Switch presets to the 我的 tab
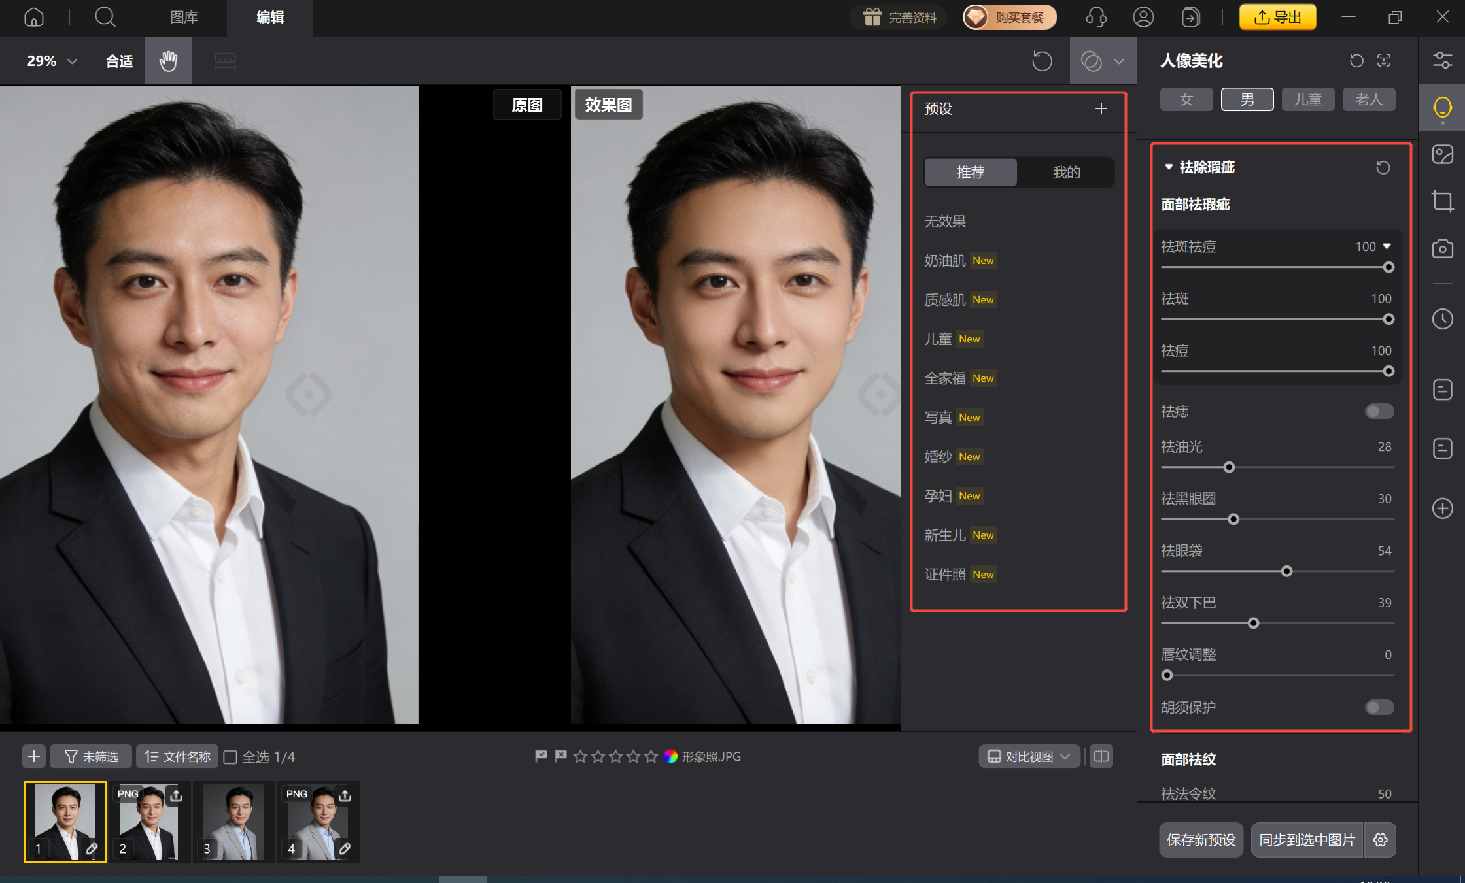Image resolution: width=1465 pixels, height=883 pixels. [1066, 172]
